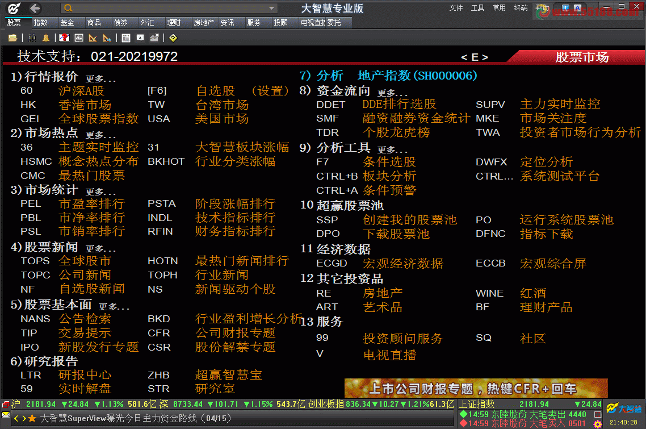The width and height of the screenshot is (646, 429).
Task: Click the gear settings icon at bottom right
Action: pyautogui.click(x=598, y=424)
